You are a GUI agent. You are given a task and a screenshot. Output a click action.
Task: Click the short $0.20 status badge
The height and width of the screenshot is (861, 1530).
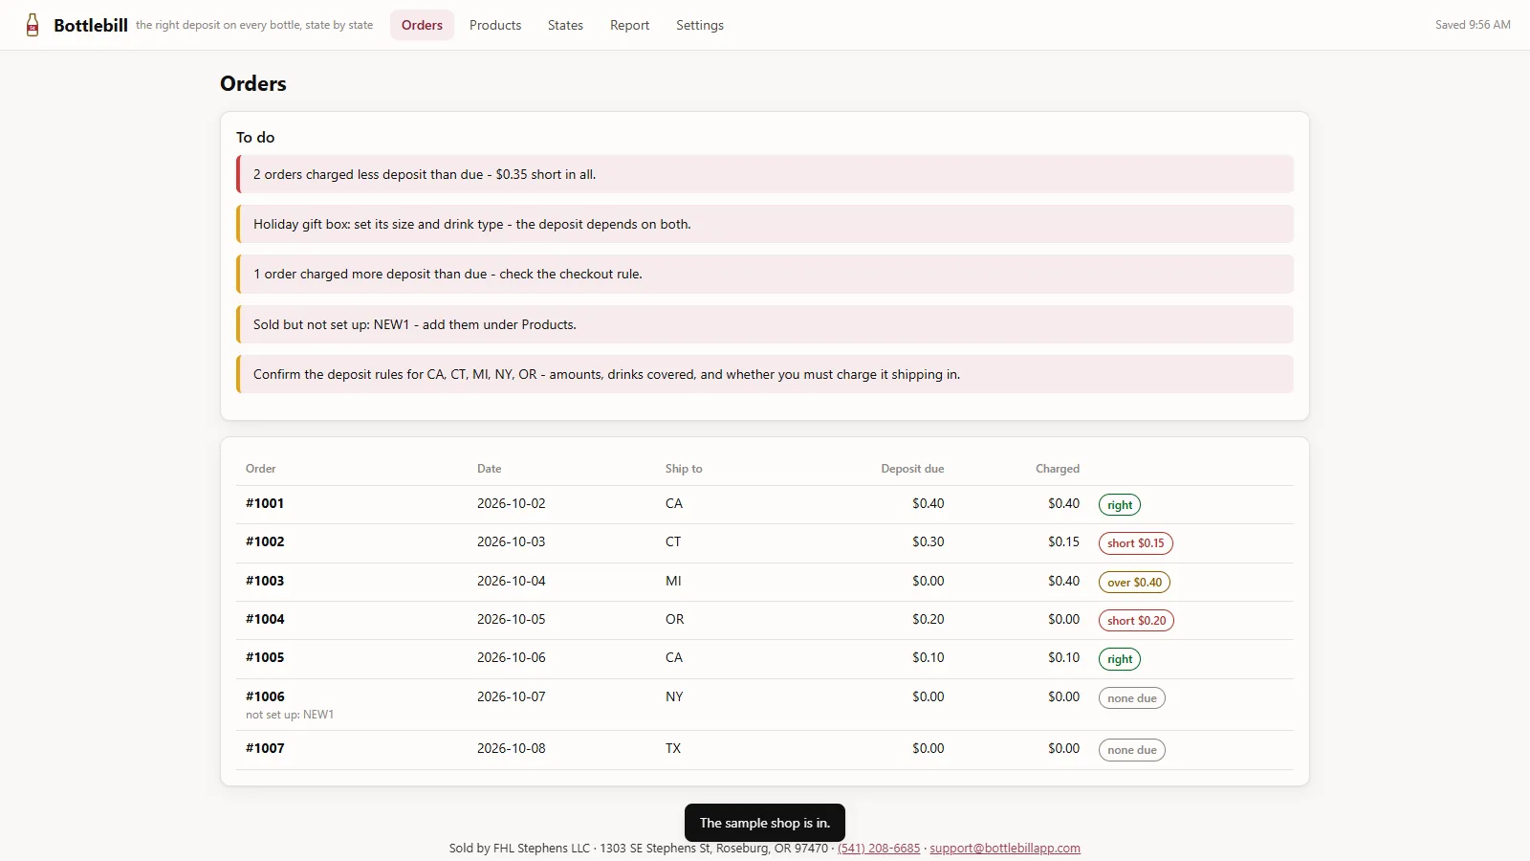(x=1136, y=621)
